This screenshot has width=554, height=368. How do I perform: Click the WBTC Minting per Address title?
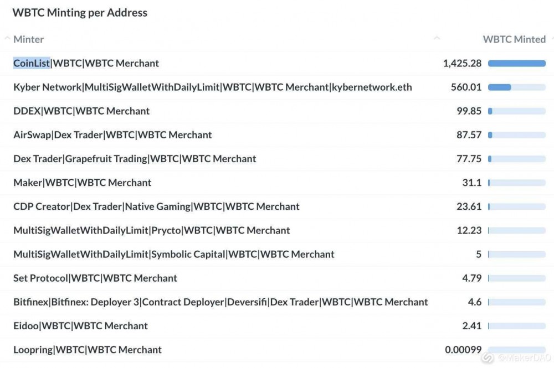click(80, 12)
